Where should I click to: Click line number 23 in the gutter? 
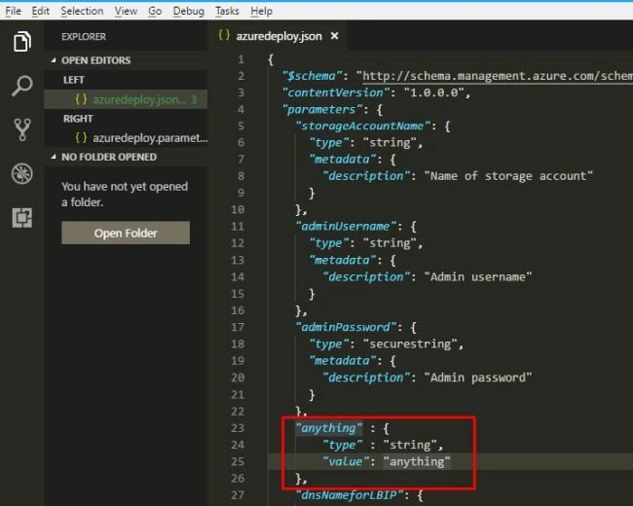(238, 428)
